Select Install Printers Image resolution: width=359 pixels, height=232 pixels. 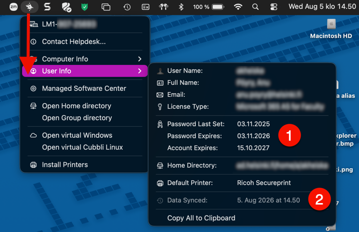click(x=85, y=165)
